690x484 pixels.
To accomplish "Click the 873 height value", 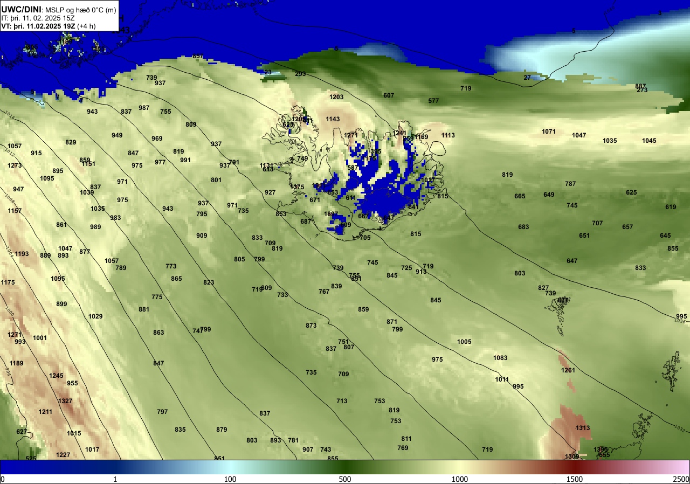I will point(311,326).
